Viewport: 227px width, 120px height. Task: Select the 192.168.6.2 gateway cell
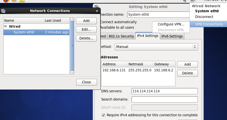[164, 70]
